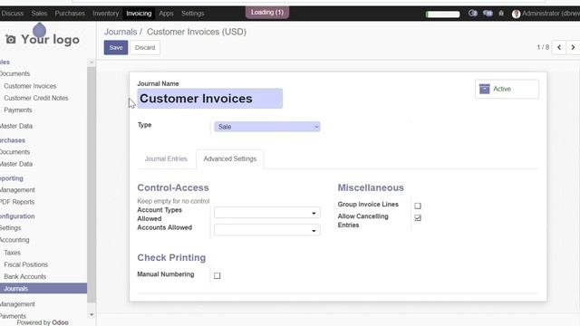
Task: Select the Advanced Settings tab
Action: tap(229, 159)
